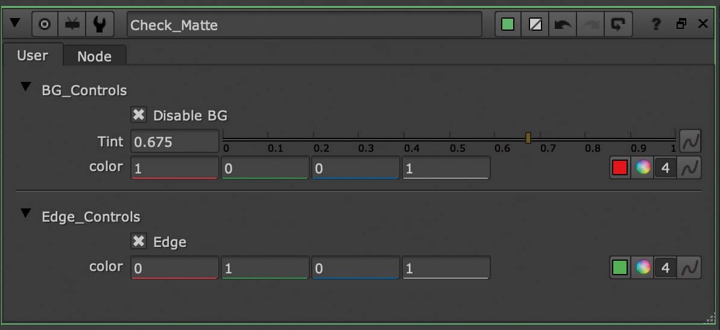This screenshot has height=330, width=720.
Task: Click the undo arrow icon
Action: (563, 24)
